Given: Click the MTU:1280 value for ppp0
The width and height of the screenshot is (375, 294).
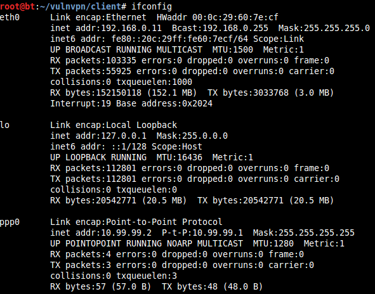Looking at the screenshot, I should pos(273,243).
